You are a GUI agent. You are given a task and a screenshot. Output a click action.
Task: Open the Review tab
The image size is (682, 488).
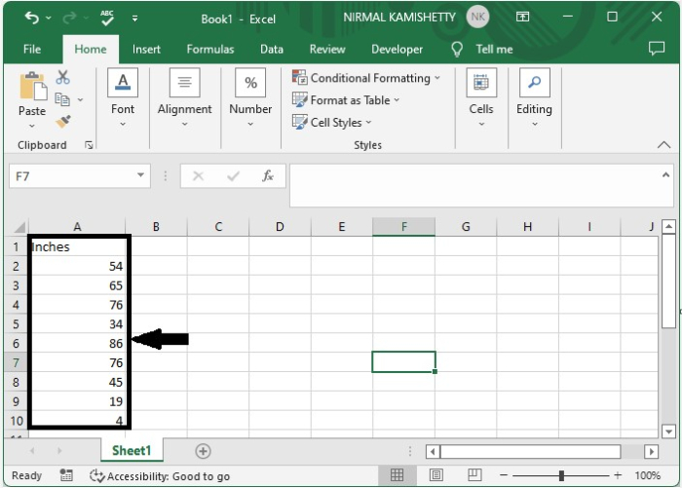pyautogui.click(x=327, y=49)
